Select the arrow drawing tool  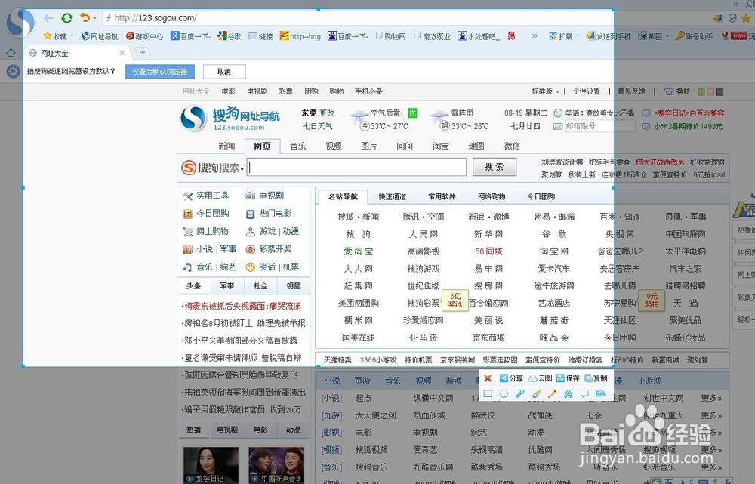point(520,393)
